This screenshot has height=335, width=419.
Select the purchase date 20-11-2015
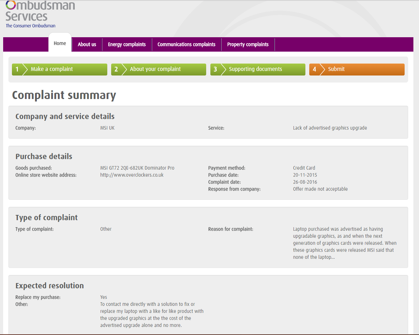click(x=305, y=175)
